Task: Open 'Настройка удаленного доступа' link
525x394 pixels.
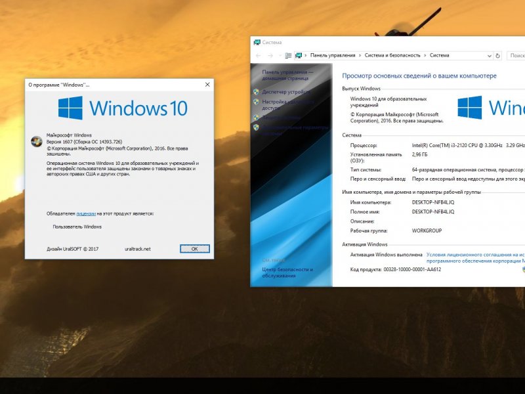Action: click(288, 105)
